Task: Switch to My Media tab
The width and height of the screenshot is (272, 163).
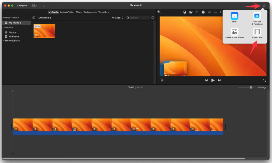Action: click(x=53, y=12)
